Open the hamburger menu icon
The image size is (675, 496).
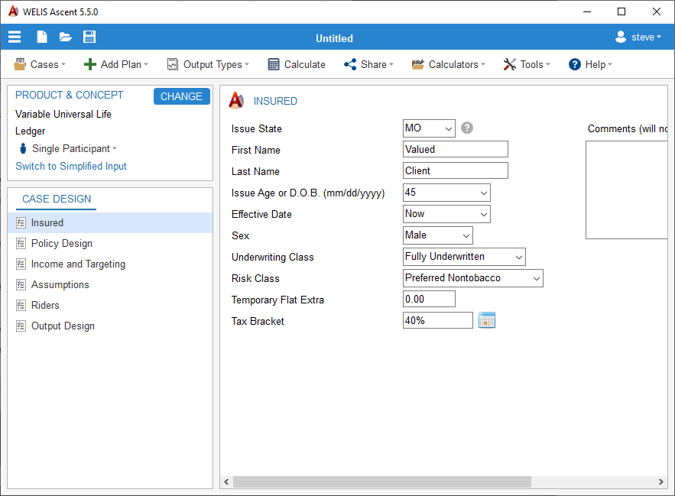15,37
